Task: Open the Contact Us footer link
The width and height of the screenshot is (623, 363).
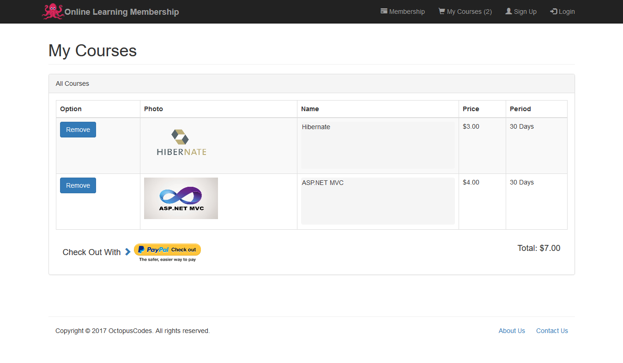Action: [x=552, y=331]
